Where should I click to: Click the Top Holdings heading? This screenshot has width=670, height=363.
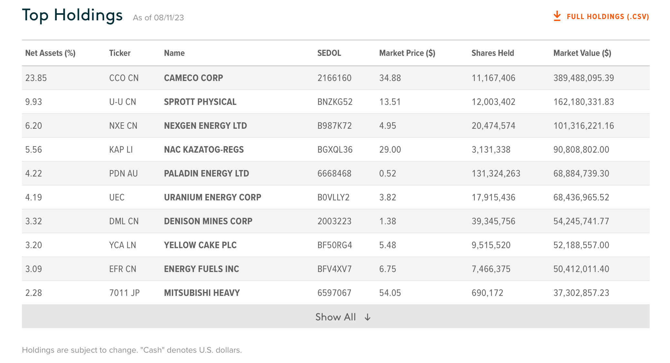pyautogui.click(x=72, y=15)
